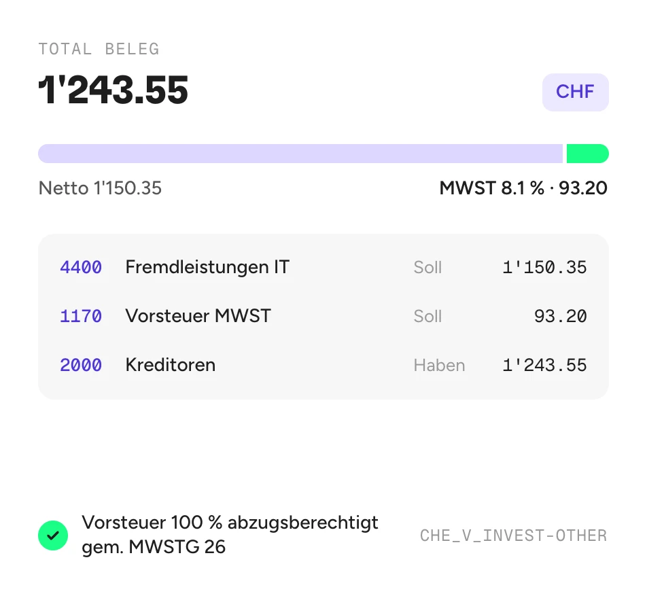Screen dimensions: 647x598
Task: Select account number 4400
Action: click(81, 268)
